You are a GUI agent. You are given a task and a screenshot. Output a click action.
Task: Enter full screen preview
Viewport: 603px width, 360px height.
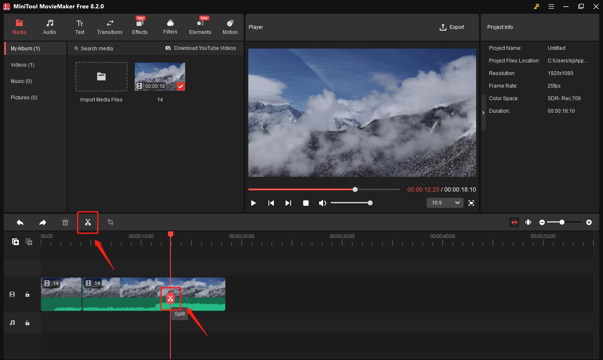pyautogui.click(x=471, y=203)
